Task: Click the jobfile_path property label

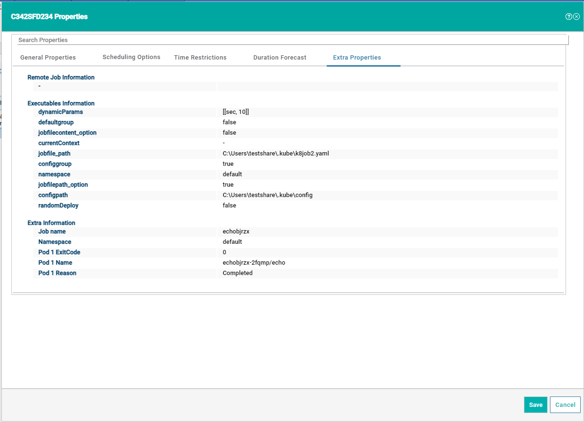Action: coord(54,153)
